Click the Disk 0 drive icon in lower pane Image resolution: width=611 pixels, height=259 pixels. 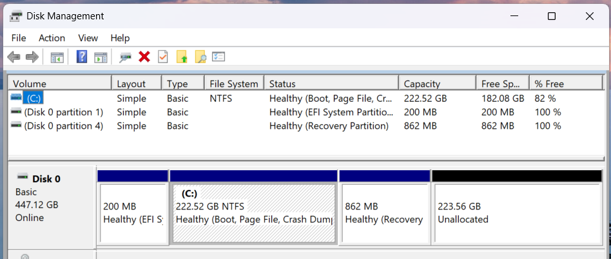(x=23, y=177)
